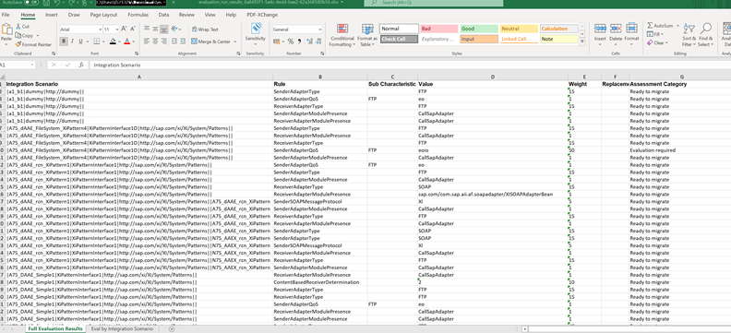
Task: Center text horizontally in cell
Action: click(155, 41)
